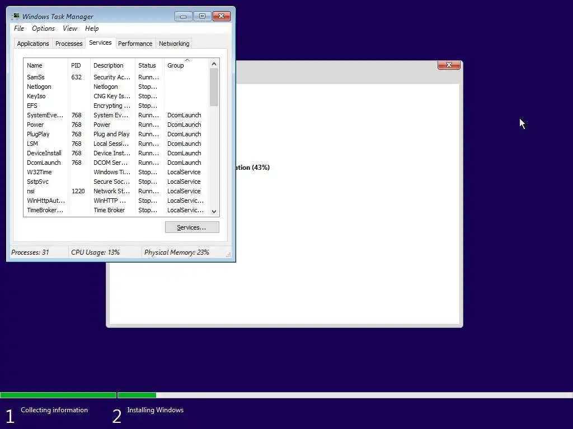Click the Windows Ti... description cell
The width and height of the screenshot is (573, 429).
pos(112,172)
